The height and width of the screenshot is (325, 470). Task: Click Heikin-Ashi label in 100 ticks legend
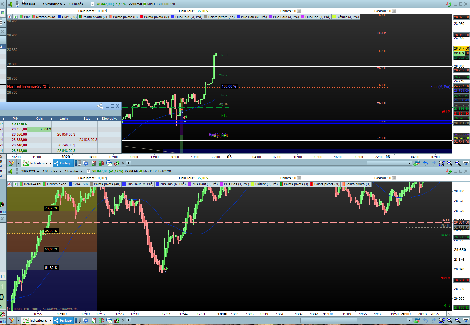point(32,184)
